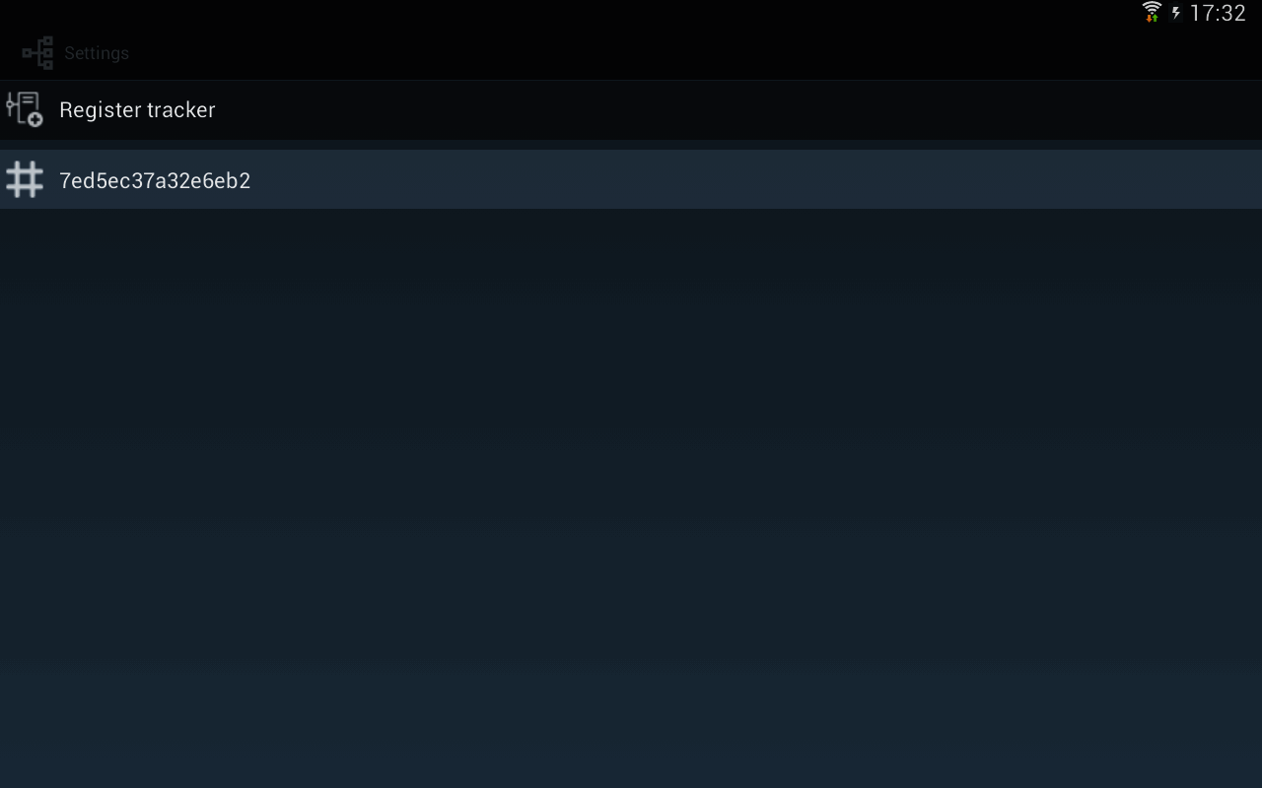This screenshot has width=1262, height=788.
Task: Click the plus badge on tracker icon
Action: [x=35, y=120]
